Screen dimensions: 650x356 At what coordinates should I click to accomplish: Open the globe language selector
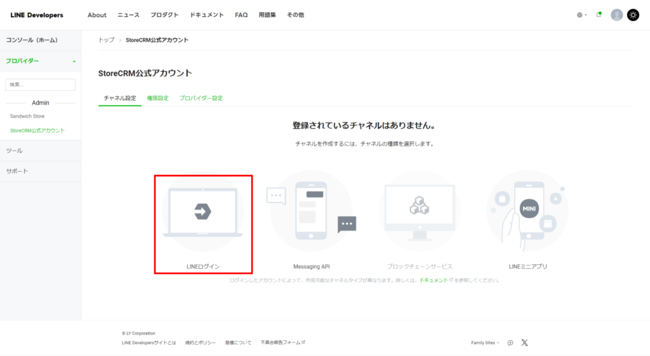point(581,15)
